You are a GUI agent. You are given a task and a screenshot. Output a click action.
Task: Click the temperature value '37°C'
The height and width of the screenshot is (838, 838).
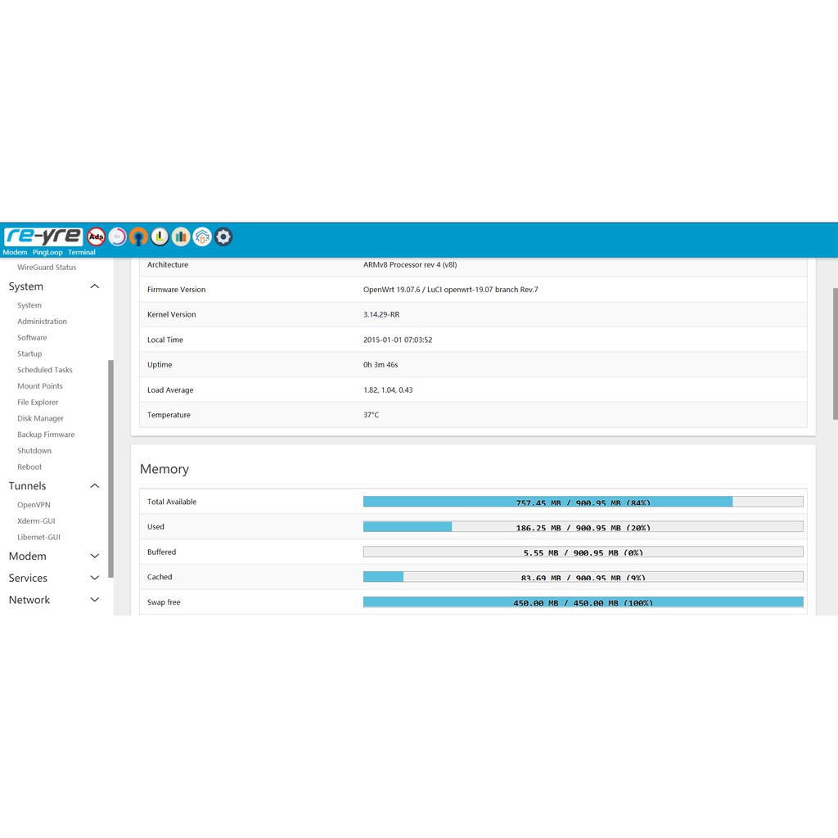(x=371, y=415)
